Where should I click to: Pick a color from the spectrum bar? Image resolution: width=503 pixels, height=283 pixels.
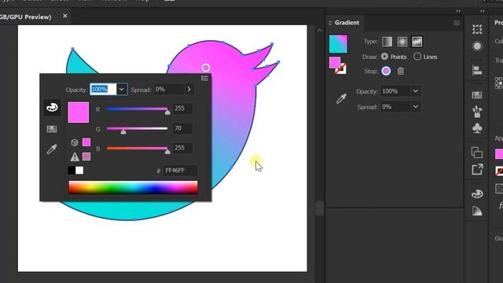pyautogui.click(x=133, y=187)
